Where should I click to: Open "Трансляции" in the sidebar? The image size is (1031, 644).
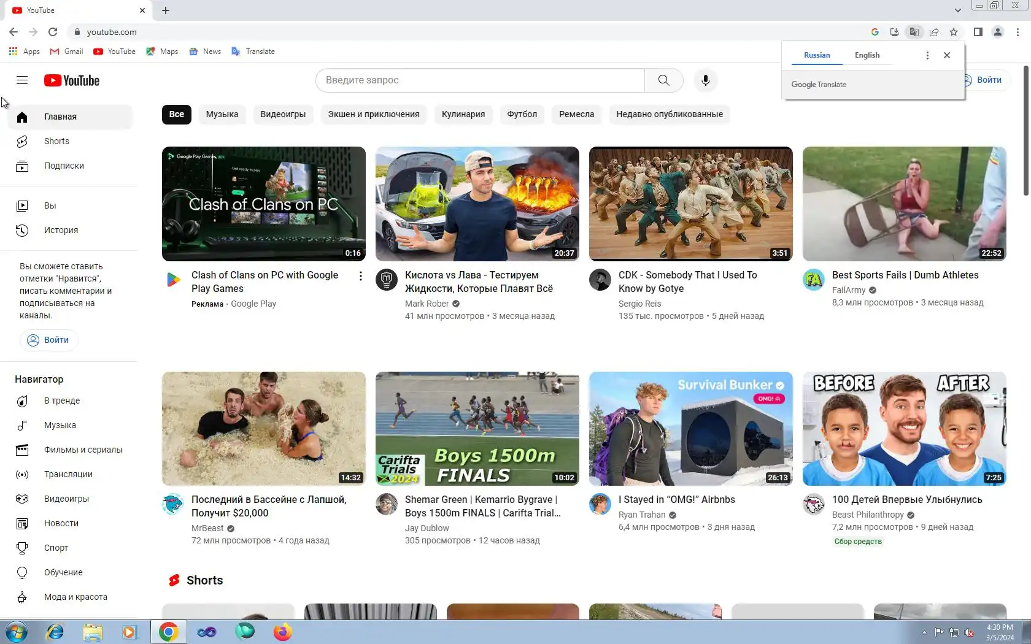[70, 474]
